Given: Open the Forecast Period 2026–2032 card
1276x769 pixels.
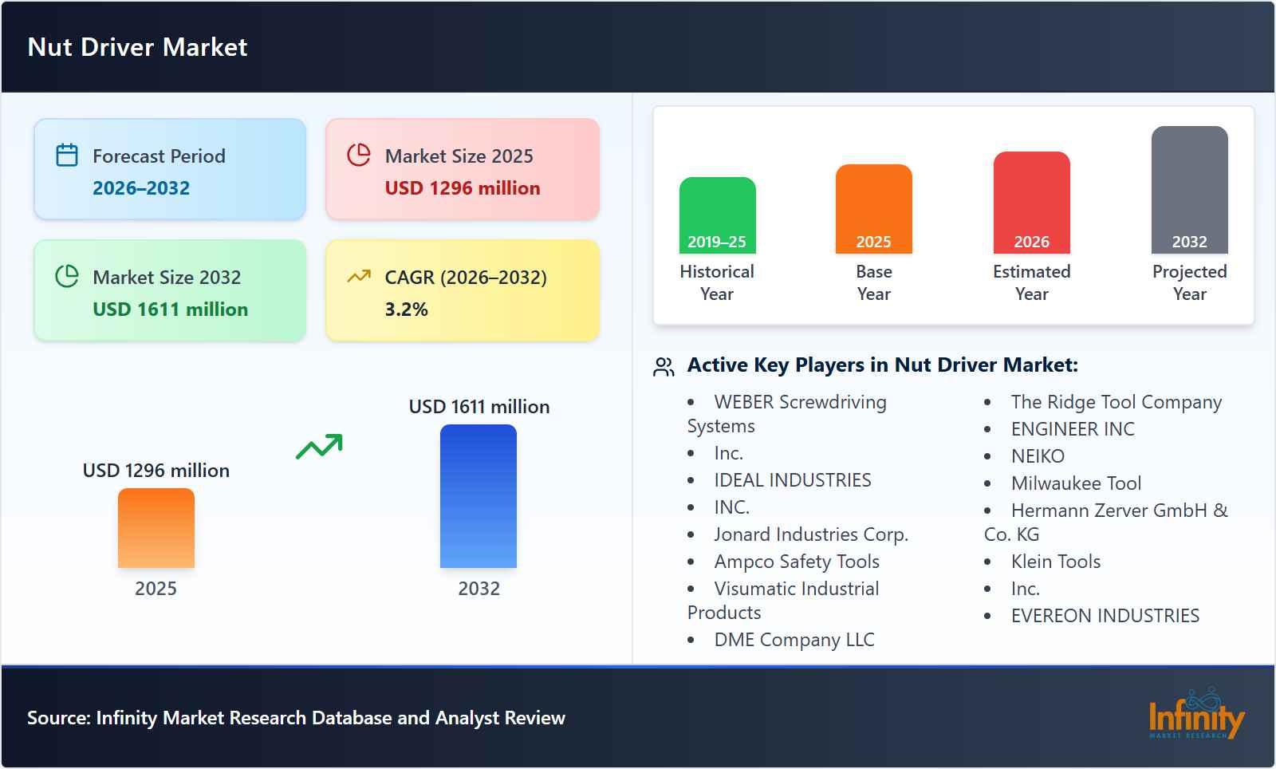Looking at the screenshot, I should coord(170,170).
